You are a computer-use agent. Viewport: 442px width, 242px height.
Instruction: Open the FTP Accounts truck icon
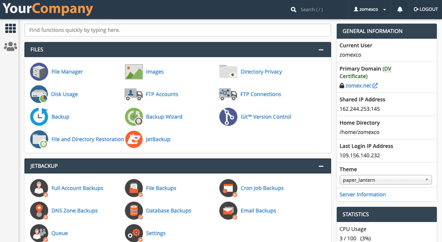[134, 94]
